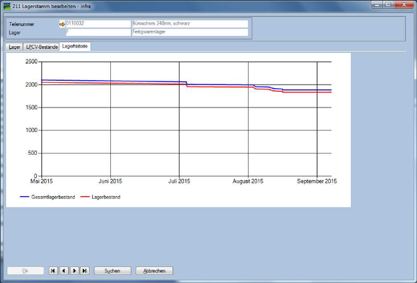This screenshot has height=283, width=417.
Task: Click the Fertigwarenlager description field
Action: (190, 32)
